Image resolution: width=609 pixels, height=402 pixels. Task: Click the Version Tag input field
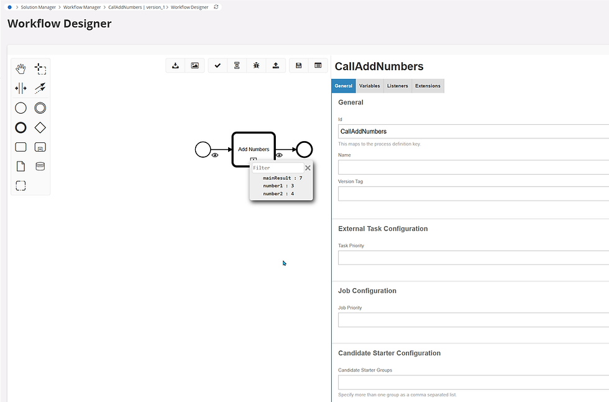474,193
